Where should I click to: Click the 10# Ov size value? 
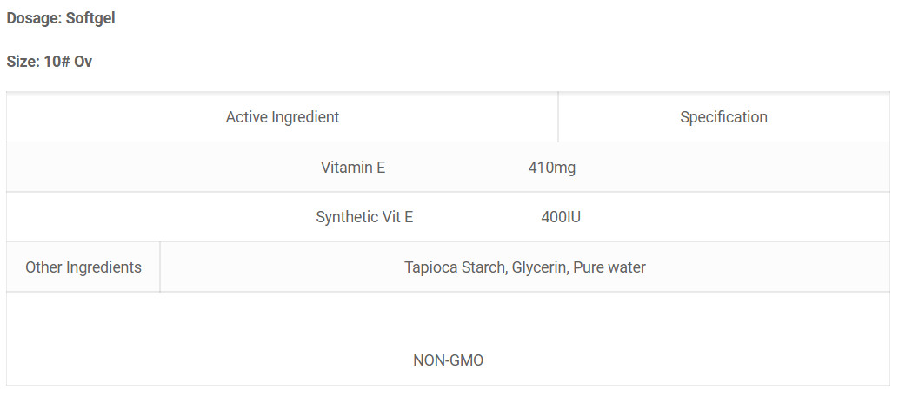(68, 62)
